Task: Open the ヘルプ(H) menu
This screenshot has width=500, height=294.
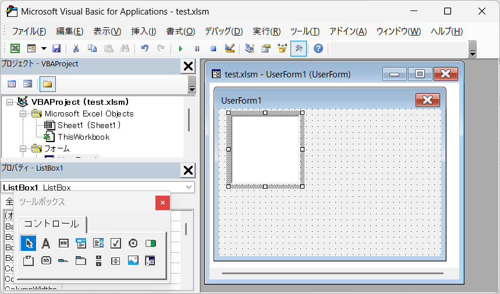Action: coord(447,31)
